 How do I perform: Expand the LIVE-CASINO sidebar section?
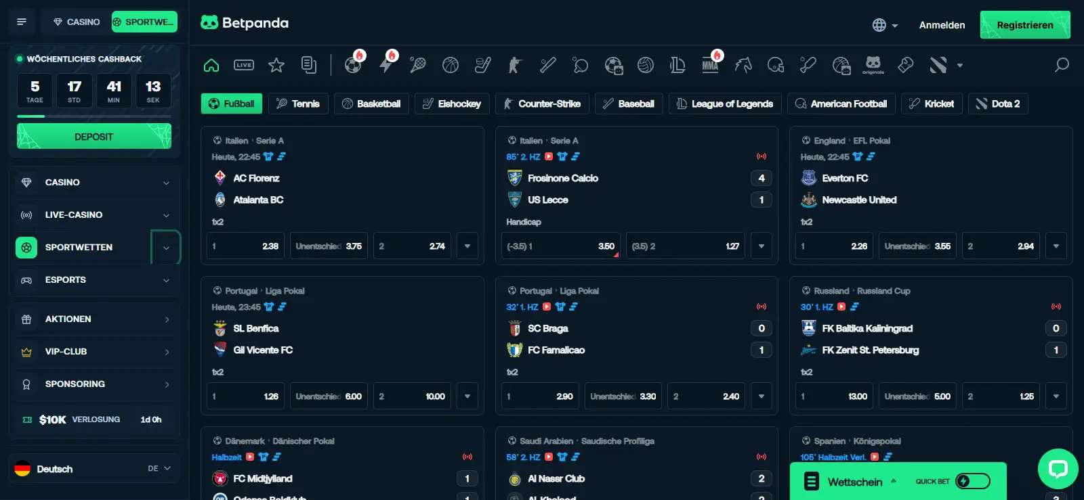[94, 215]
